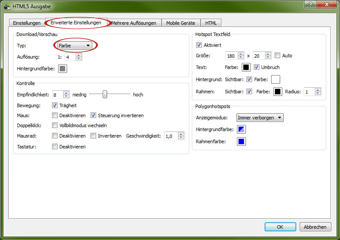Pick the hotspot Hintergrund white color swatch
The height and width of the screenshot is (240, 340).
click(x=275, y=79)
